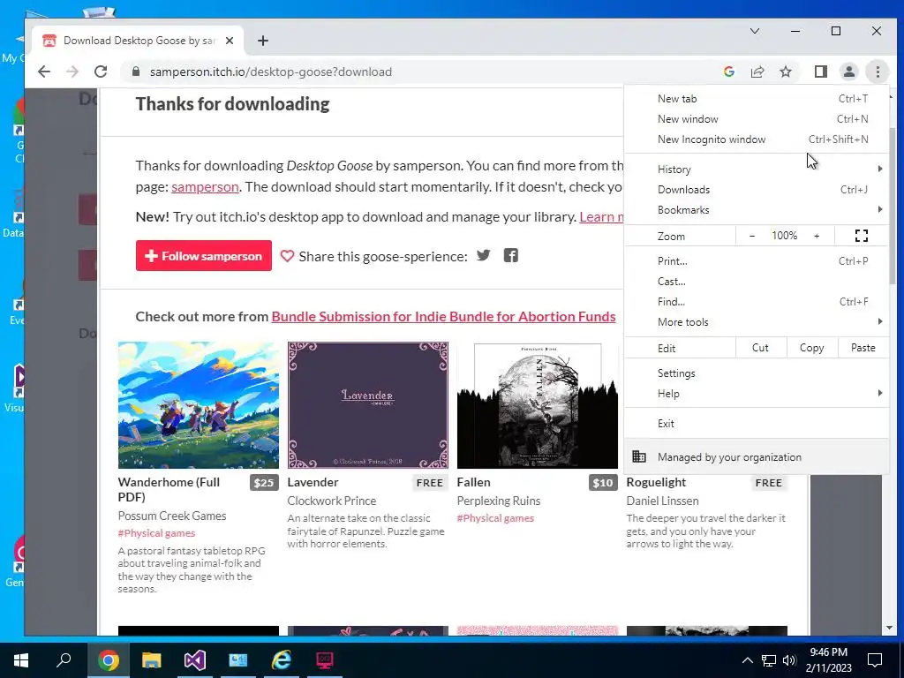Follow samperson with the red button

click(x=204, y=255)
